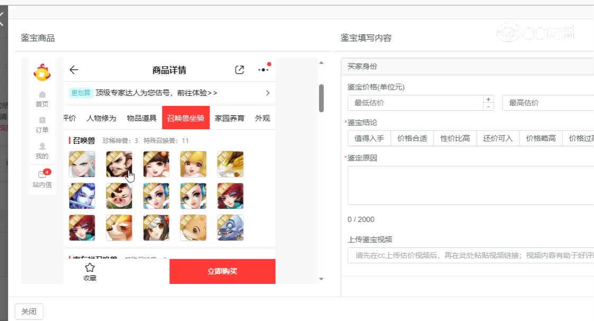594x321 pixels.
Task: Click the 召唤兽 section heading
Action: point(84,140)
